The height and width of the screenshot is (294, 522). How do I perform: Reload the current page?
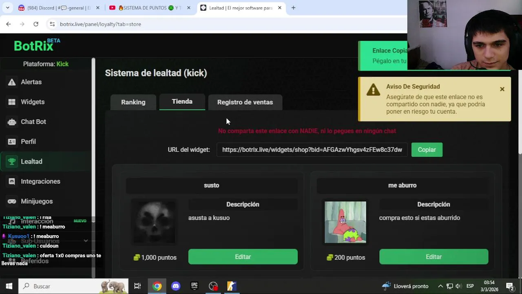point(36,24)
